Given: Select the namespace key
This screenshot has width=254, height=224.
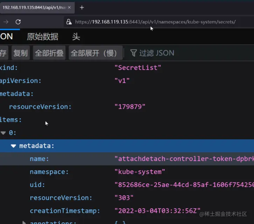Looking at the screenshot, I should click(49, 172).
